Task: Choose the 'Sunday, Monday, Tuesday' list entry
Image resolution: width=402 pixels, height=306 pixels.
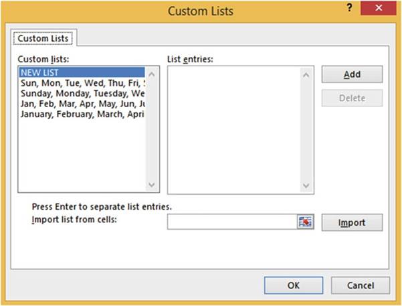Action: click(83, 93)
